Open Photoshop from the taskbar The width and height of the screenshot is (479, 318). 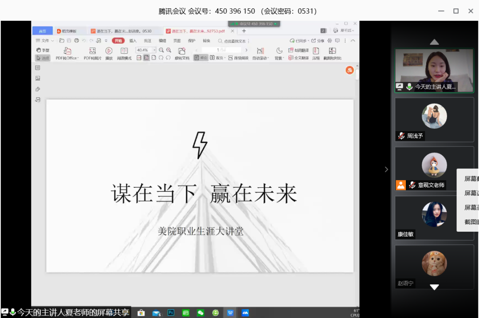click(171, 313)
